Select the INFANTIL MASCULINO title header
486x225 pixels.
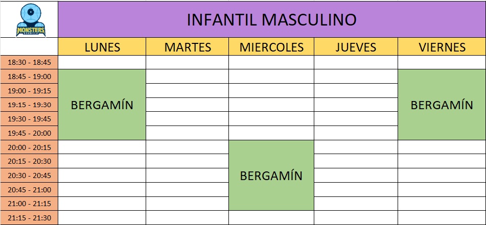point(271,19)
